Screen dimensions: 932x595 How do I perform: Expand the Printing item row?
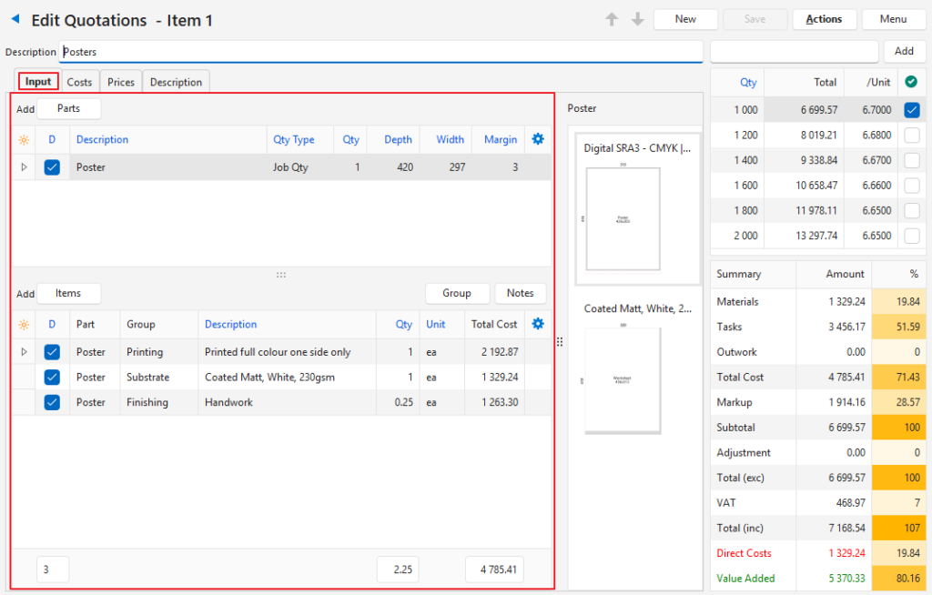click(x=24, y=352)
